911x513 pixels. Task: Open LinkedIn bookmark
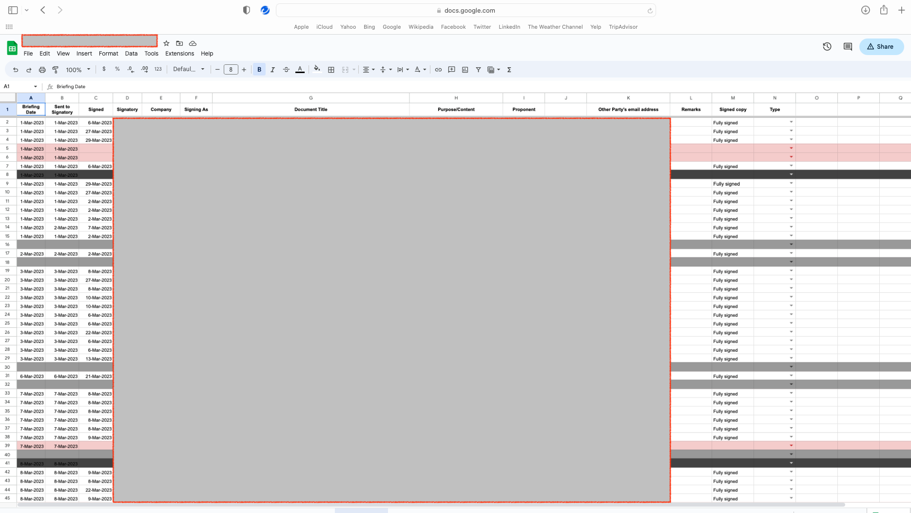pos(509,27)
